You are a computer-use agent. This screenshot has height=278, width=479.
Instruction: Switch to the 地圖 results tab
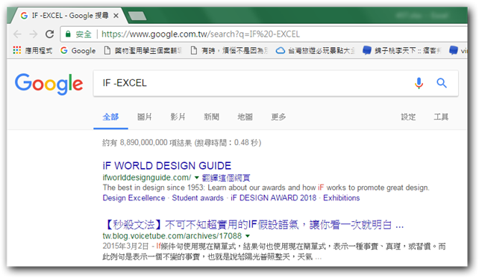(x=245, y=117)
